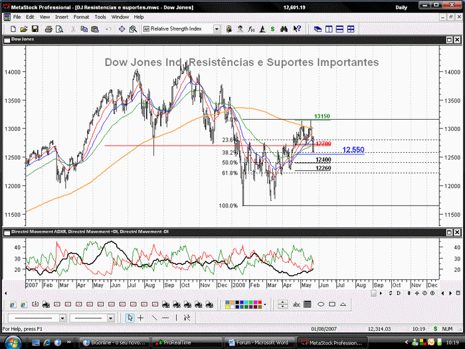Viewport: 465px width, 349px height.
Task: Open the Insert menu
Action: [x=62, y=17]
